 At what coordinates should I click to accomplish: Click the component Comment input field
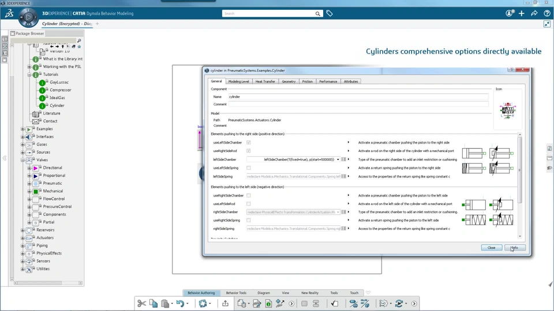point(358,104)
